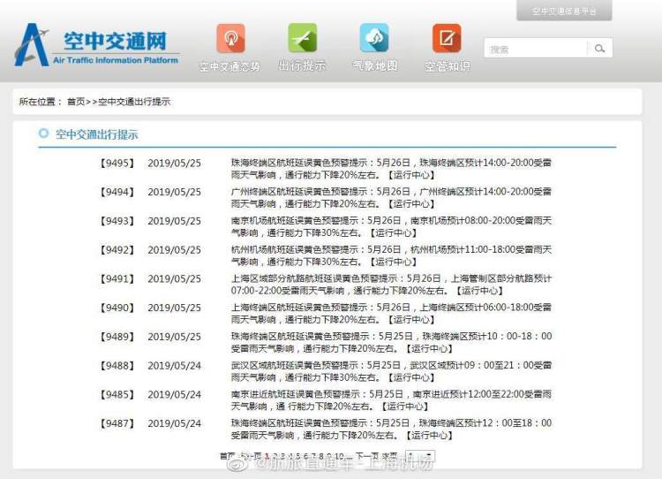This screenshot has width=662, height=479.
Task: Open notice 9494 about 广州终端区 delay
Action: [x=391, y=198]
